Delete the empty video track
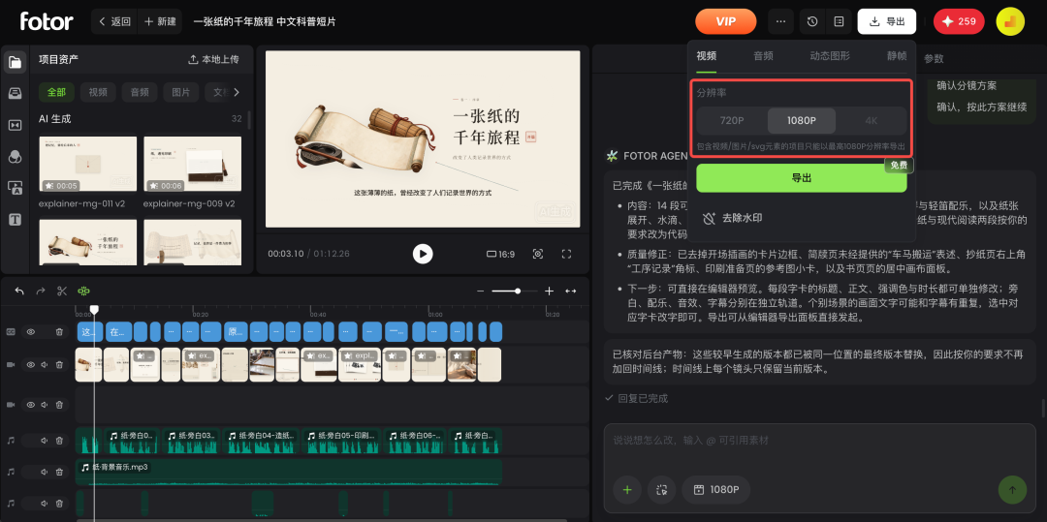This screenshot has width=1047, height=522. pyautogui.click(x=59, y=405)
